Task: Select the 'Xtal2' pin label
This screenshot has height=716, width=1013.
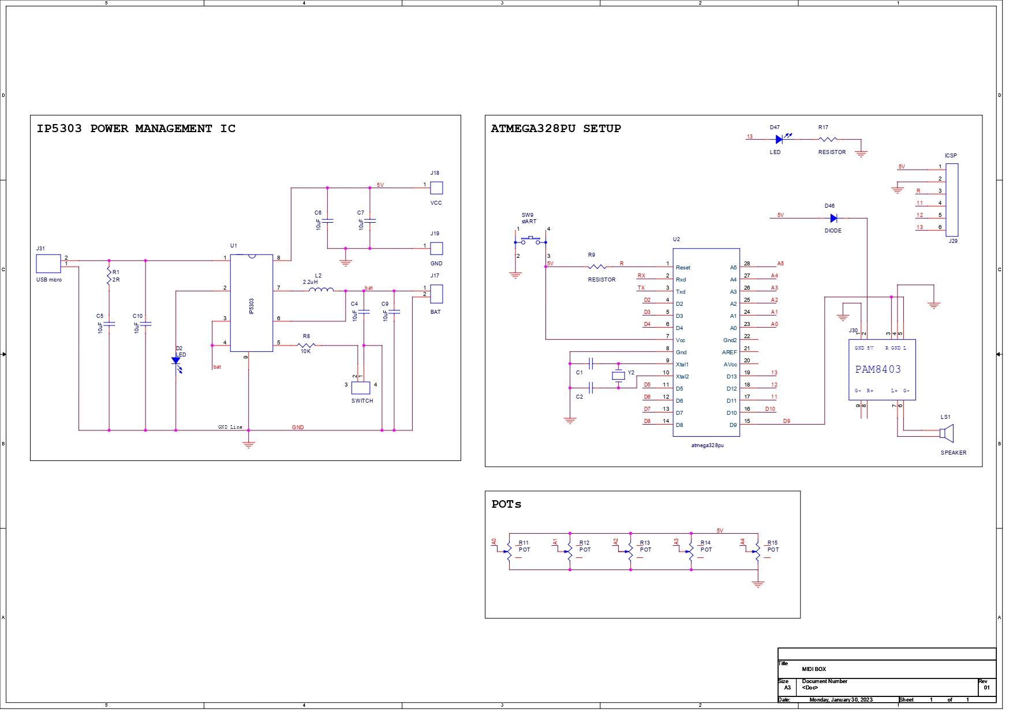Action: (682, 377)
